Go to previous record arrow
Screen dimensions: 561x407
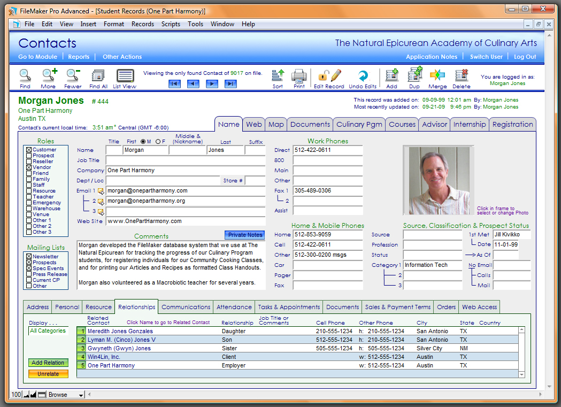coord(193,83)
